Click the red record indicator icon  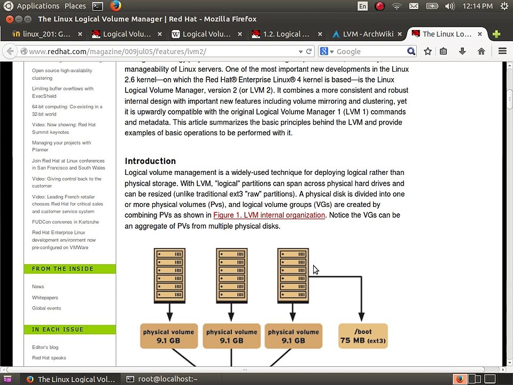[x=379, y=6]
